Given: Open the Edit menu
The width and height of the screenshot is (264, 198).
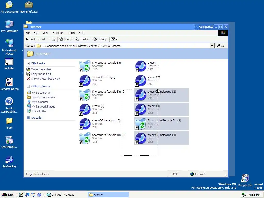Looking at the screenshot, I should 36,33.
